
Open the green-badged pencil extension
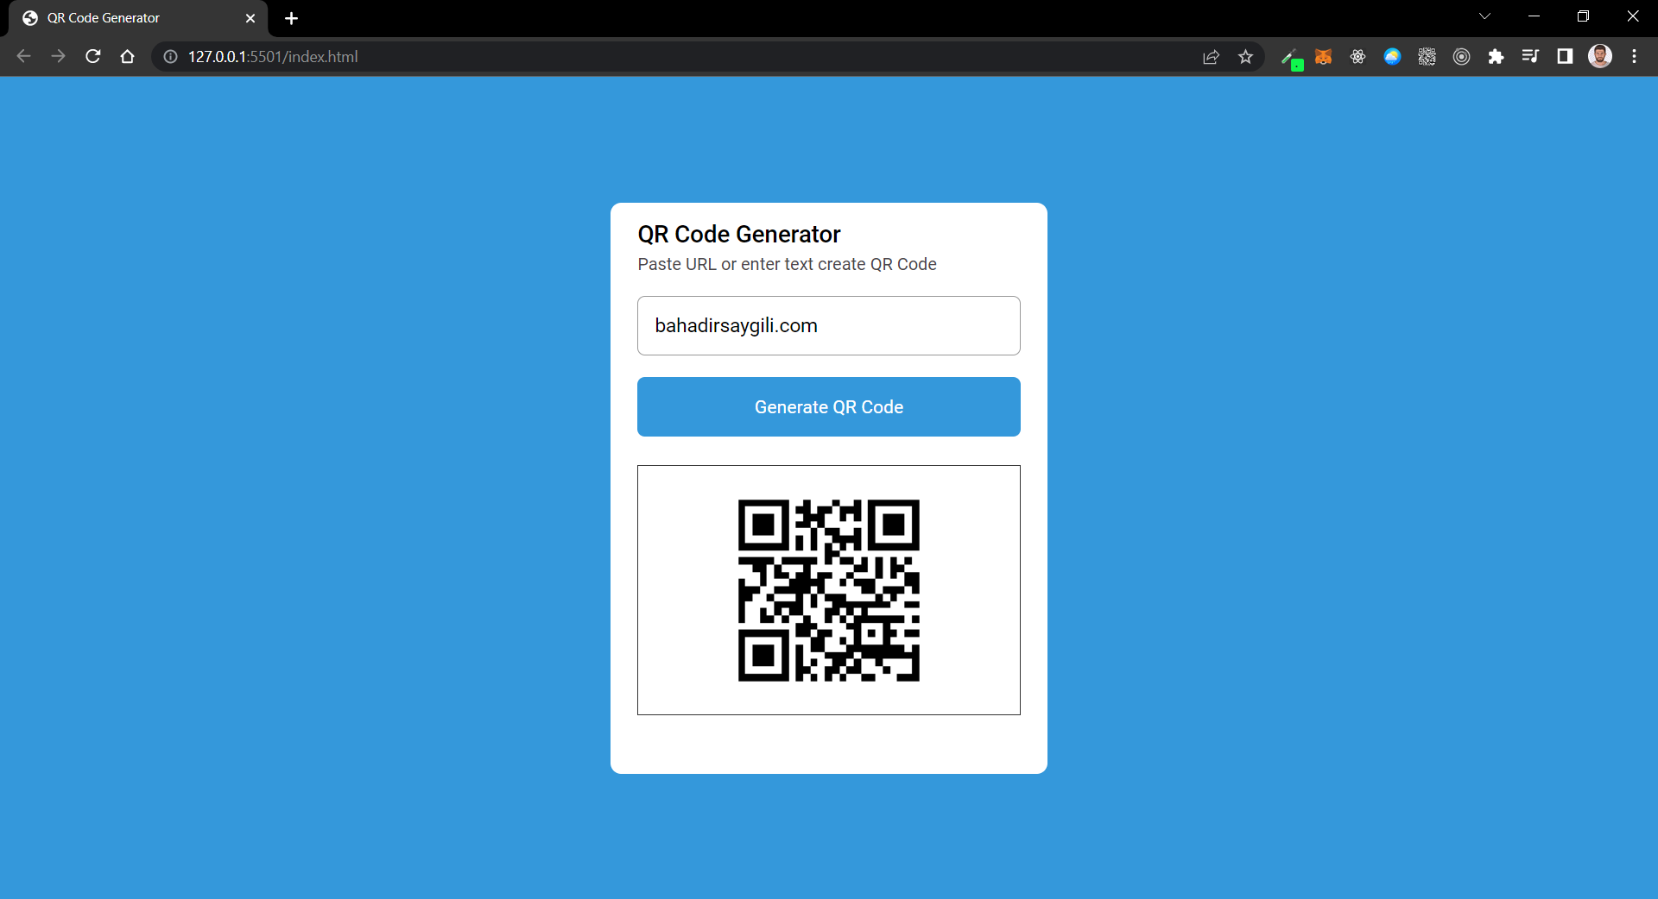(x=1291, y=59)
